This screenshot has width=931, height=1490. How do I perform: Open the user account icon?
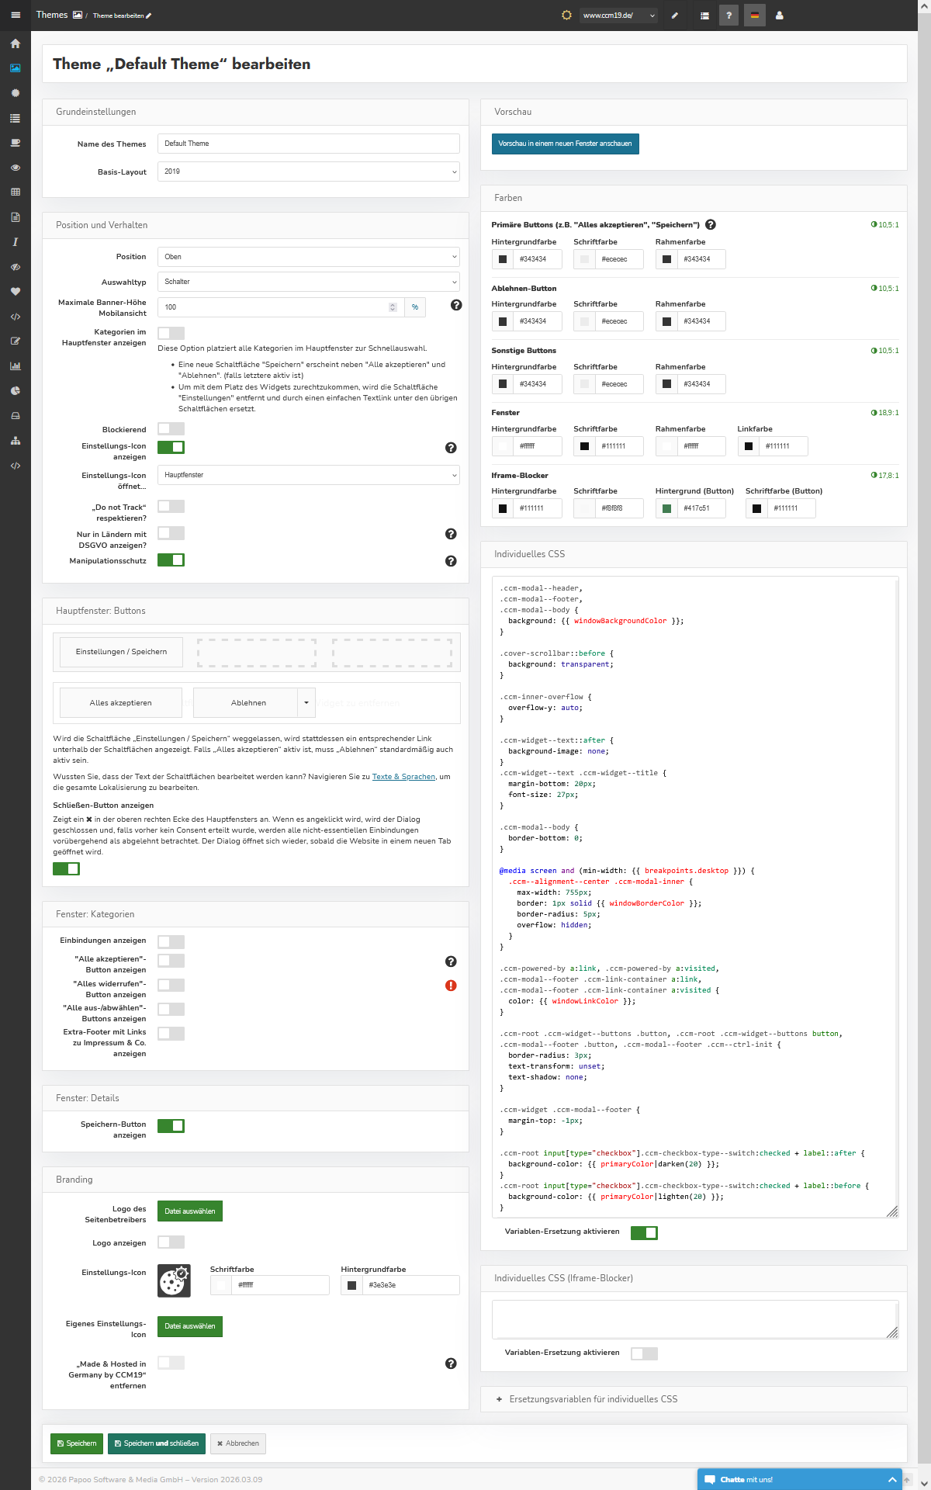[780, 16]
